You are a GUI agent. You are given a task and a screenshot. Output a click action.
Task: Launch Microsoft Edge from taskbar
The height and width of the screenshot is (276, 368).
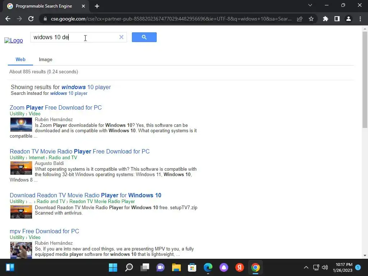(x=208, y=267)
